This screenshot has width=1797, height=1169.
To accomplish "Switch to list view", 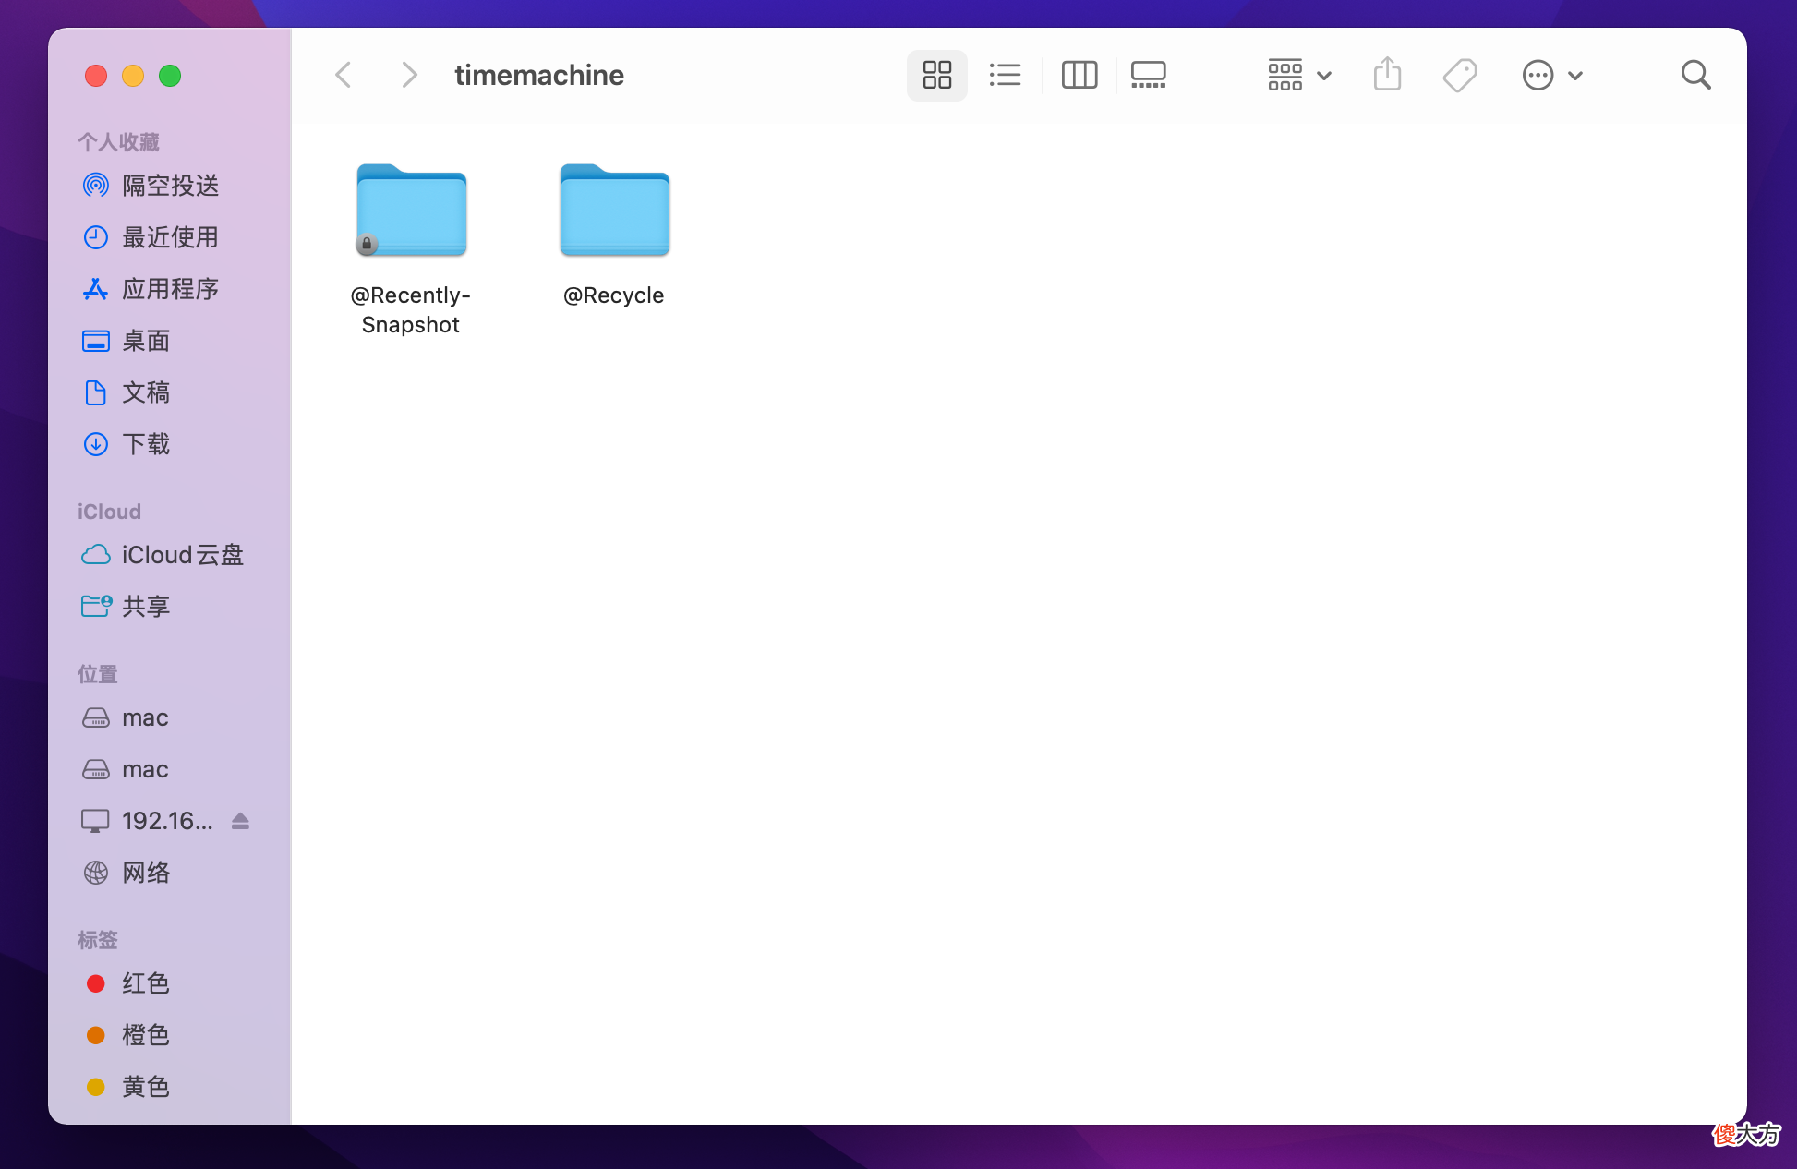I will [x=1005, y=75].
